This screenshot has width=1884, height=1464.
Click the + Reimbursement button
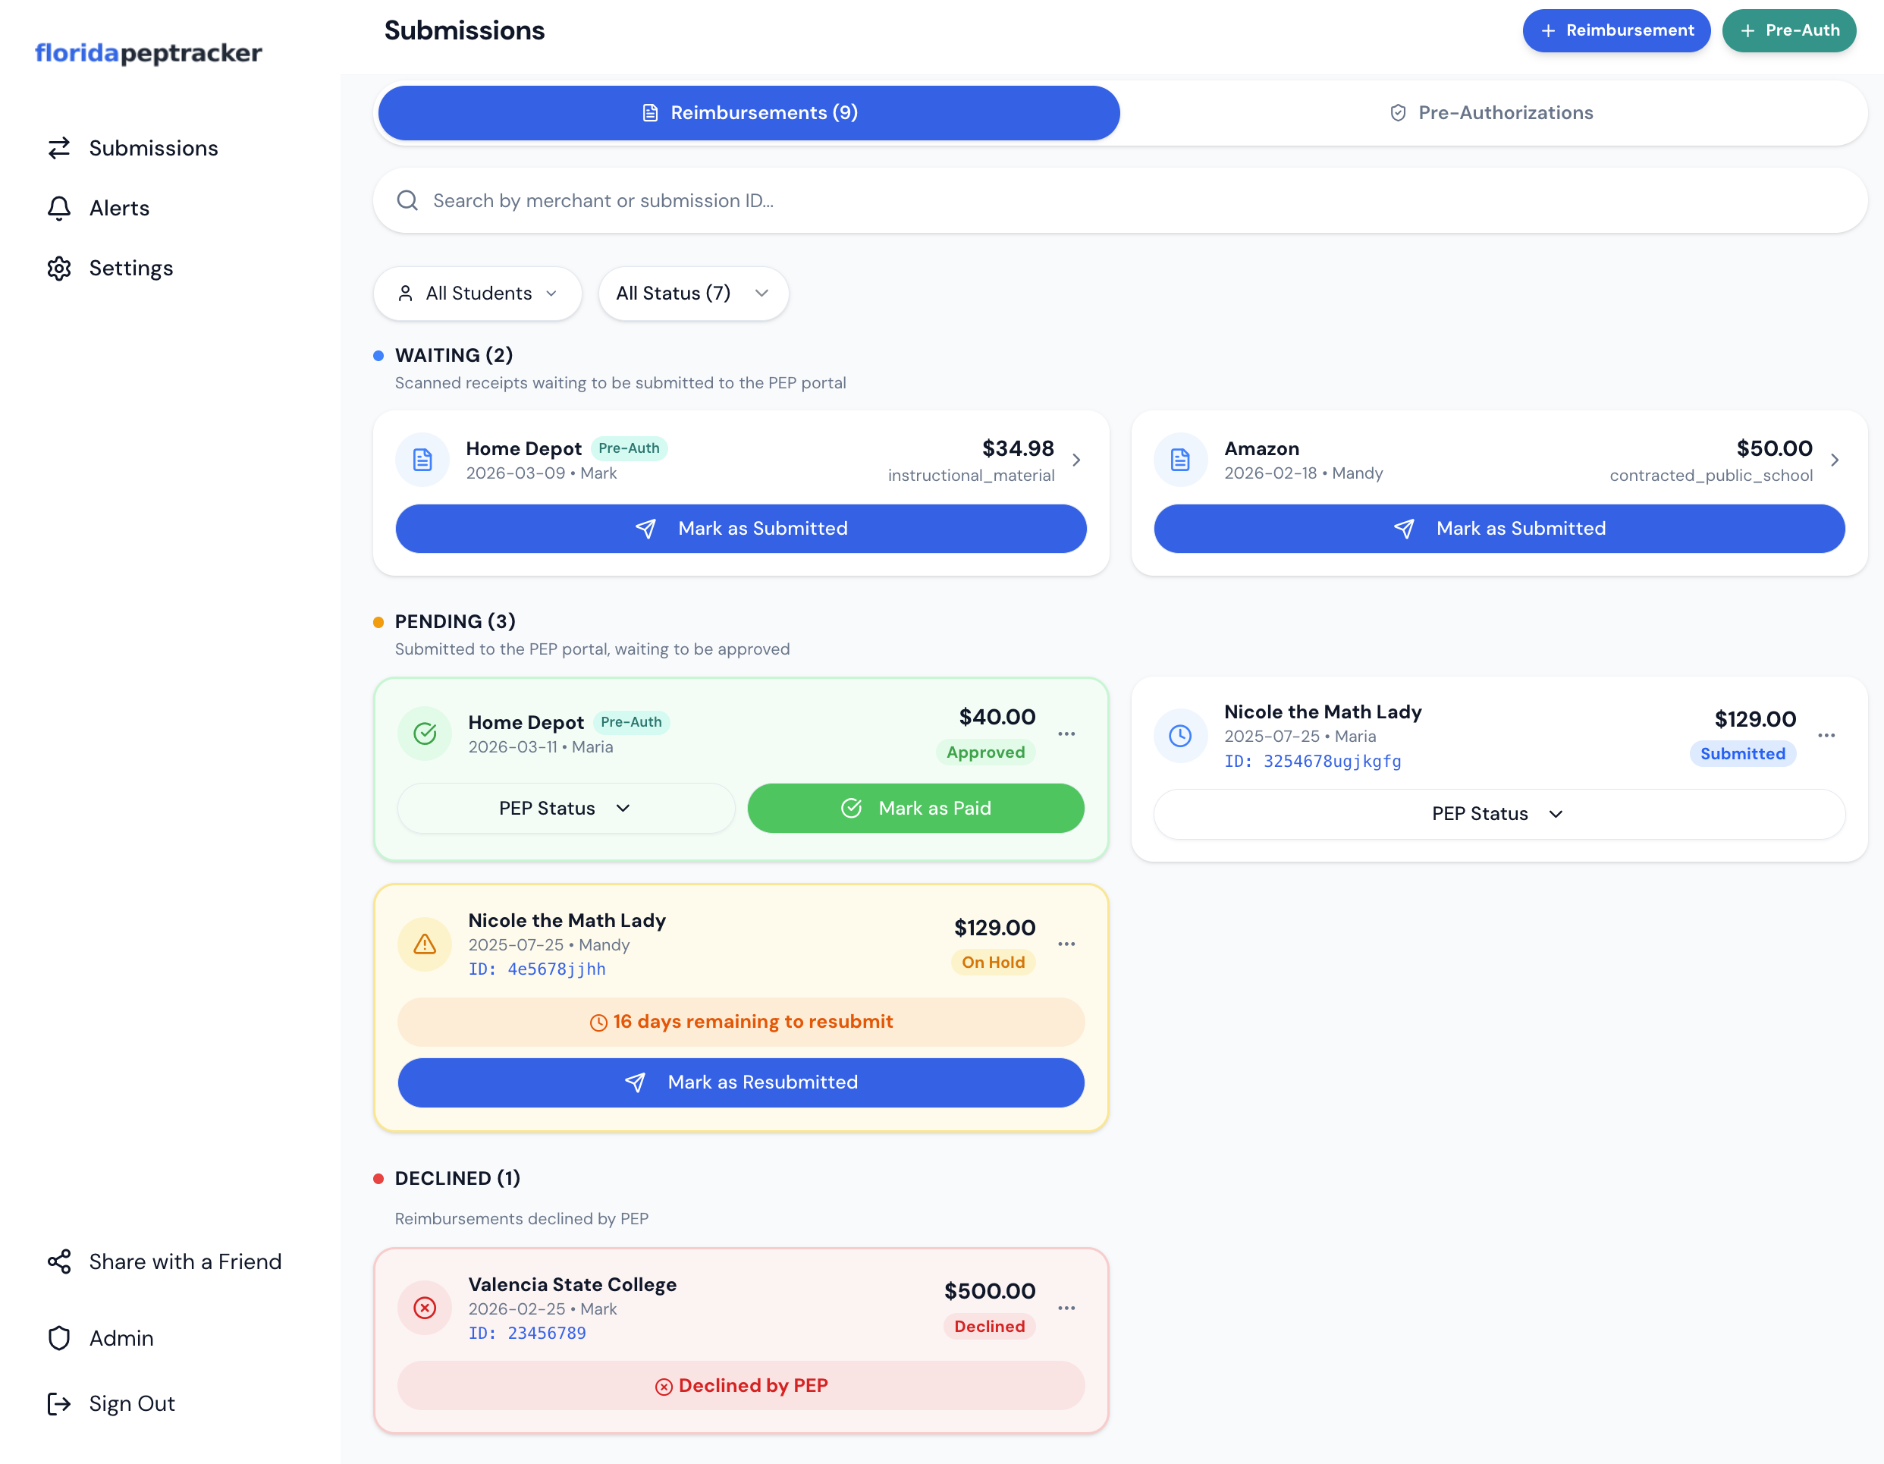coord(1616,30)
